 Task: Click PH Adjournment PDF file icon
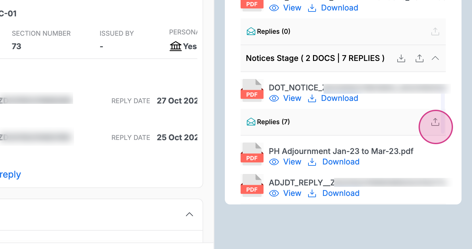point(252,154)
